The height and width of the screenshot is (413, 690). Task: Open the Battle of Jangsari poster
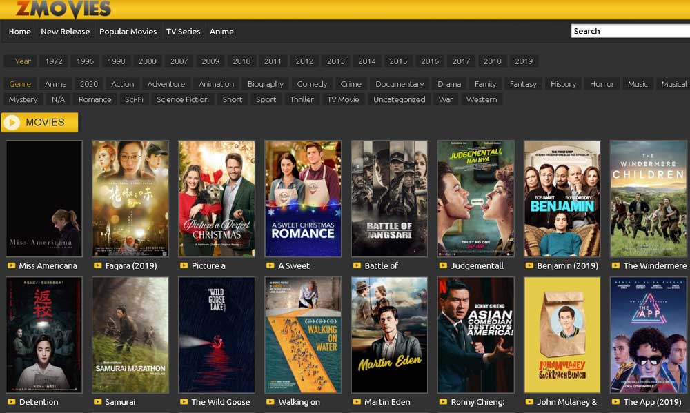(389, 199)
